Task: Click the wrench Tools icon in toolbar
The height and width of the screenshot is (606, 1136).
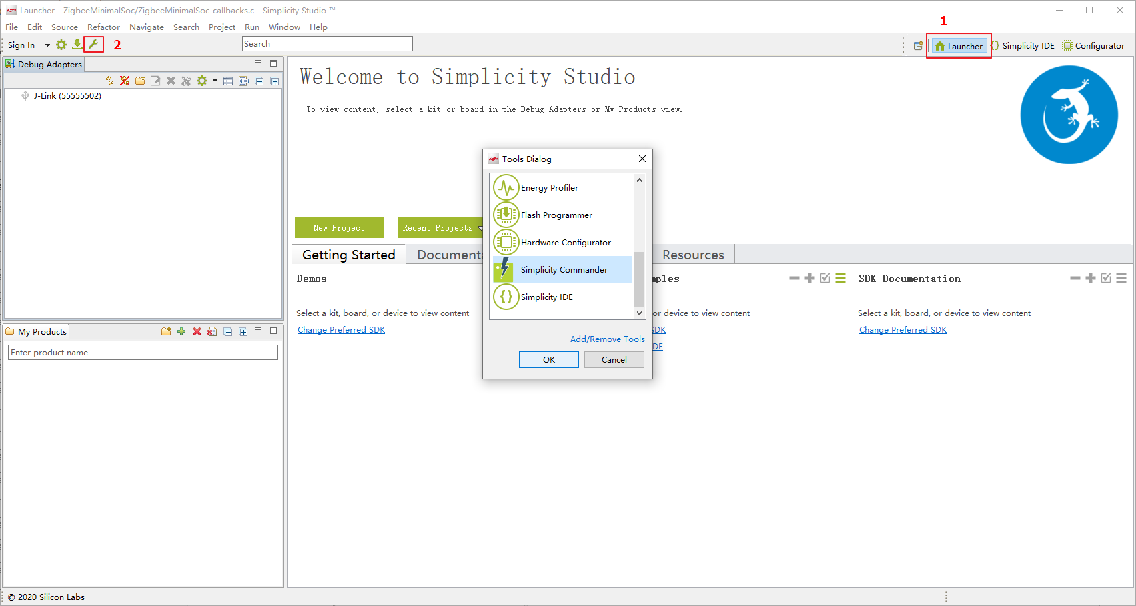Action: (93, 45)
